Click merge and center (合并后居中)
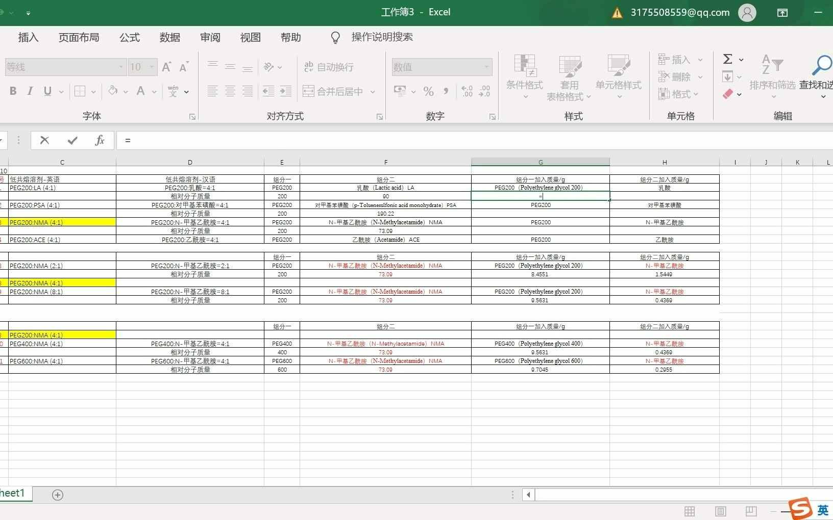This screenshot has width=833, height=520. click(x=333, y=91)
